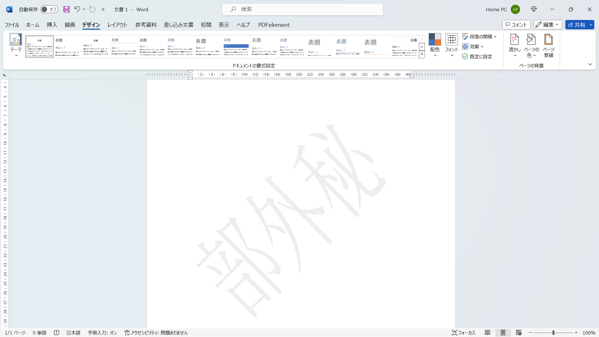Toggle the 自動保存 AutoSave switch
This screenshot has height=337, width=599.
pyautogui.click(x=49, y=9)
